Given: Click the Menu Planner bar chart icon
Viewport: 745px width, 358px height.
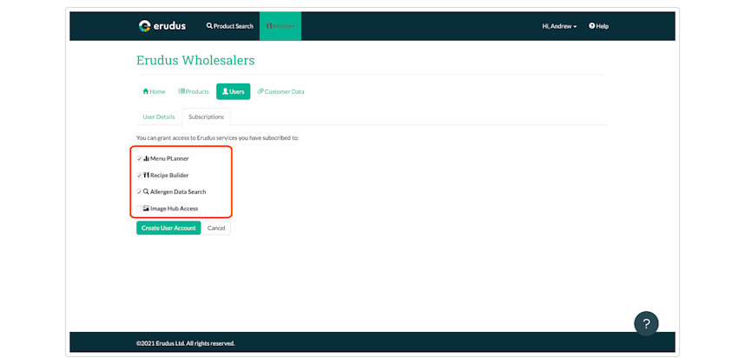Looking at the screenshot, I should pos(147,158).
